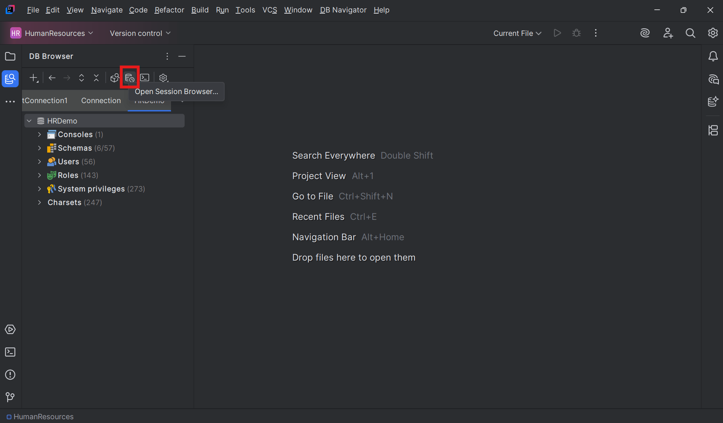The width and height of the screenshot is (723, 423).
Task: Navigate back in DB Browser
Action: (x=52, y=78)
